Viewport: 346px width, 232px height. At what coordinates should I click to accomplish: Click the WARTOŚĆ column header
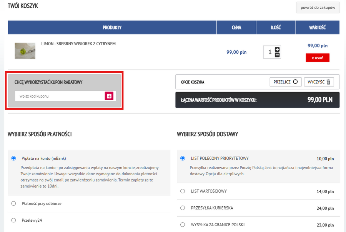(x=318, y=28)
